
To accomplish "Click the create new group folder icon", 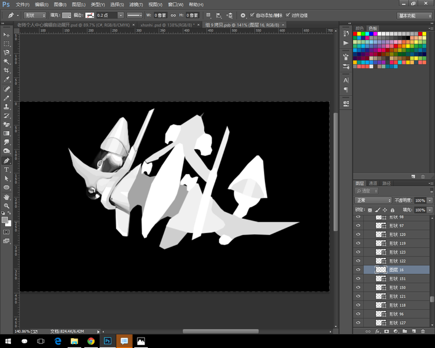I will point(405,331).
